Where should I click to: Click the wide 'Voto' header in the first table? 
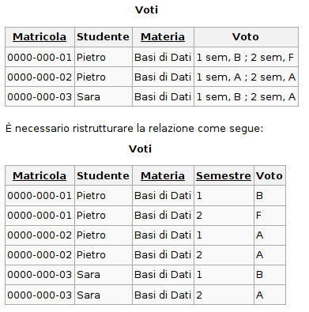pos(246,36)
